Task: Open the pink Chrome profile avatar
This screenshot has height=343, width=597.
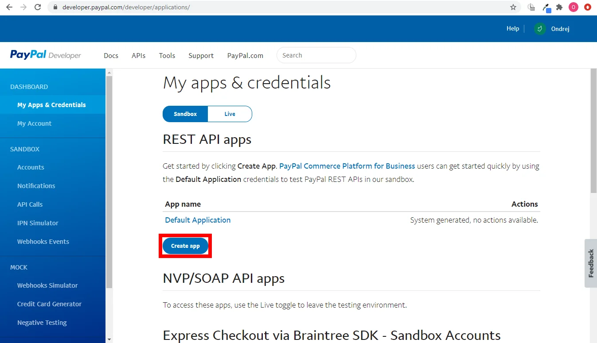Action: [574, 7]
